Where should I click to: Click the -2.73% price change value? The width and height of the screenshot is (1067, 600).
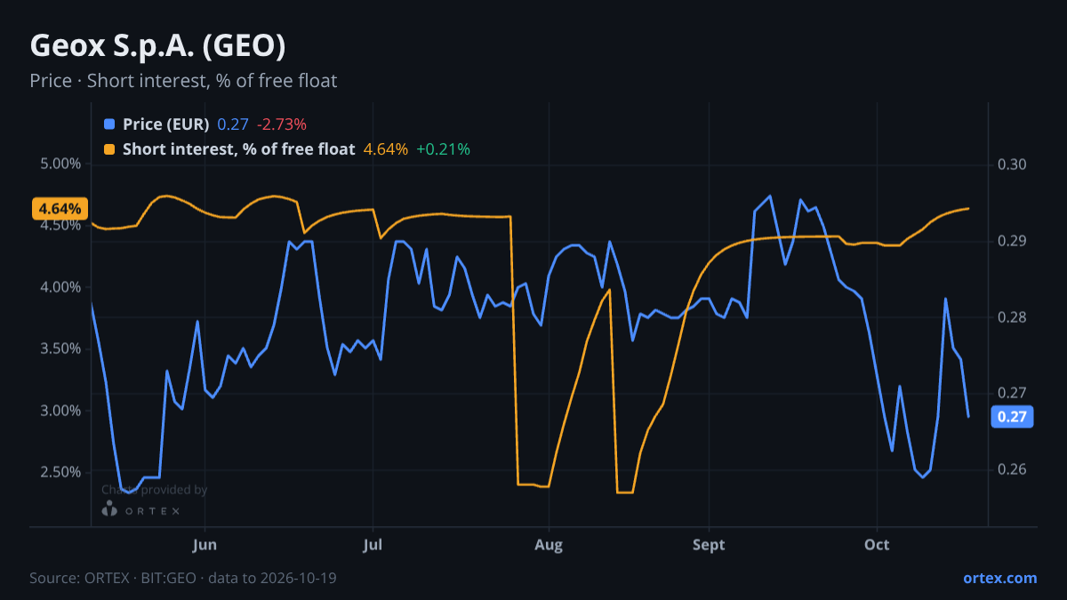(282, 124)
